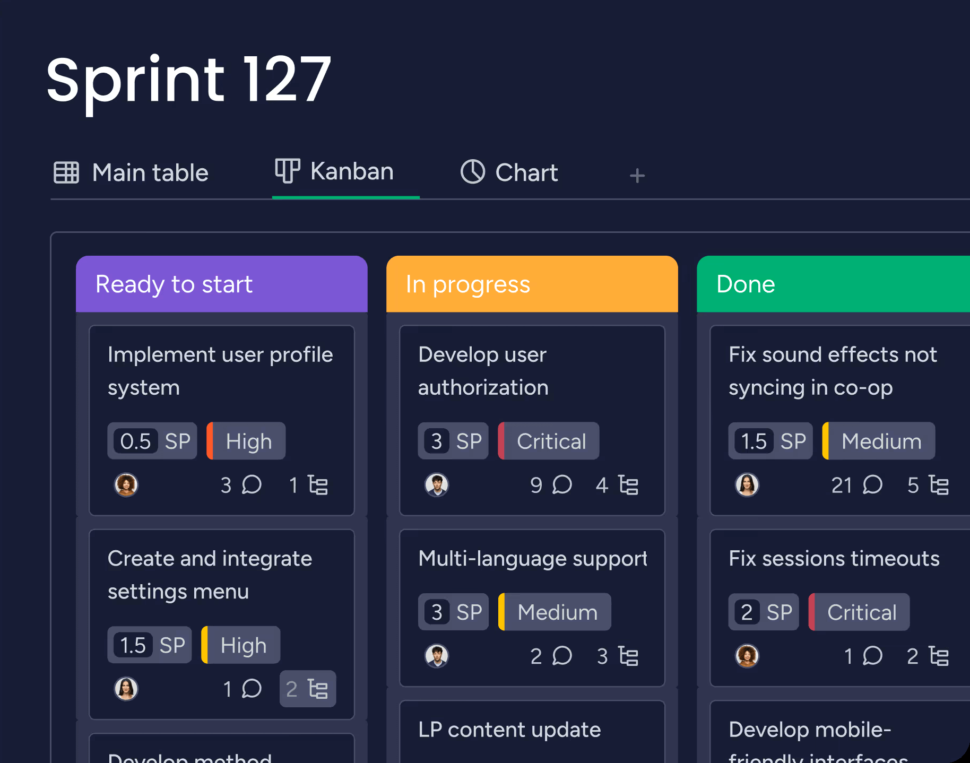Open Critical priority label on Develop user authorization
Image resolution: width=970 pixels, height=763 pixels.
[x=549, y=441]
